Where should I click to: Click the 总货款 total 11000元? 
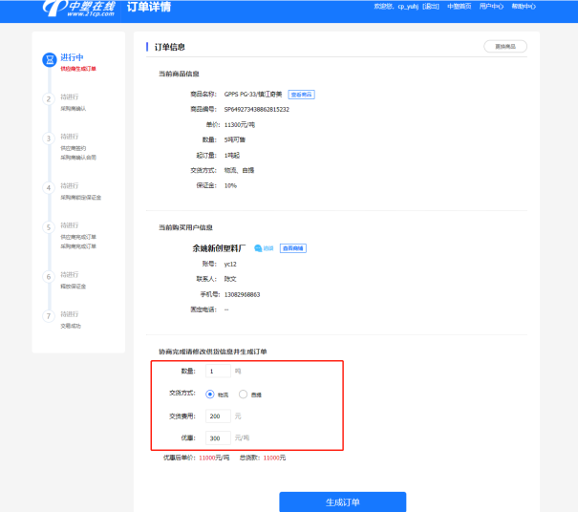coord(274,458)
